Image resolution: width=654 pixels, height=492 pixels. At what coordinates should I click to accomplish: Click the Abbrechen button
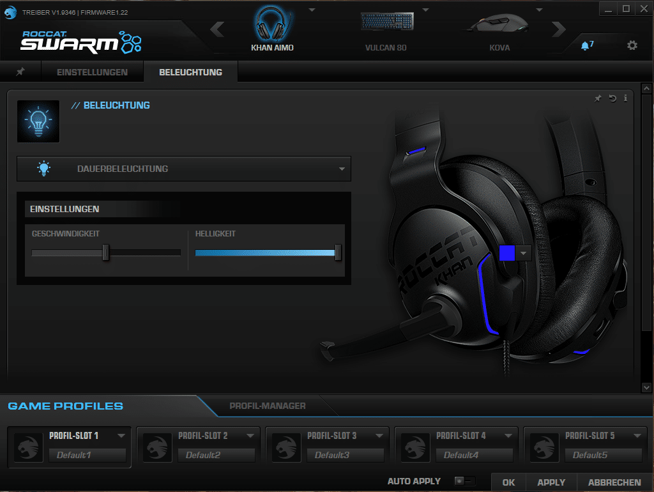coord(614,482)
